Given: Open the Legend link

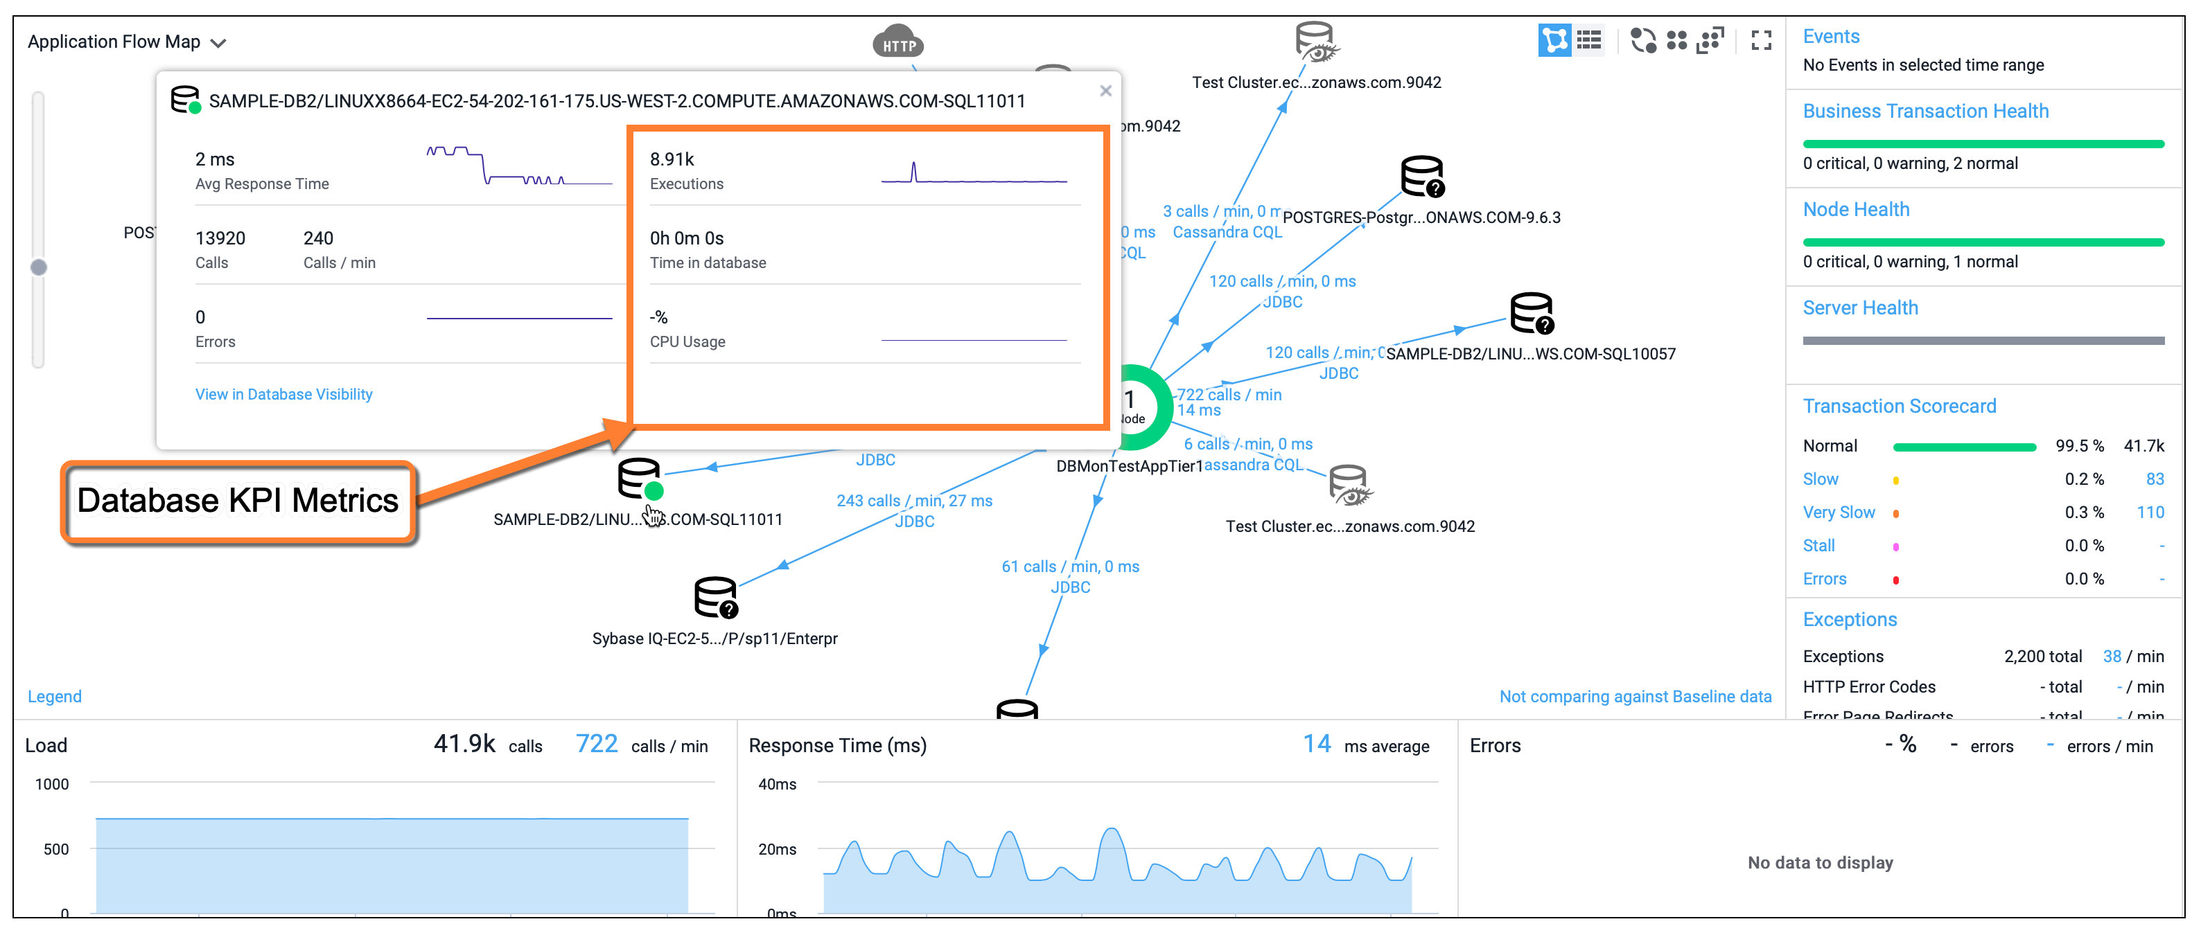Looking at the screenshot, I should (x=55, y=696).
